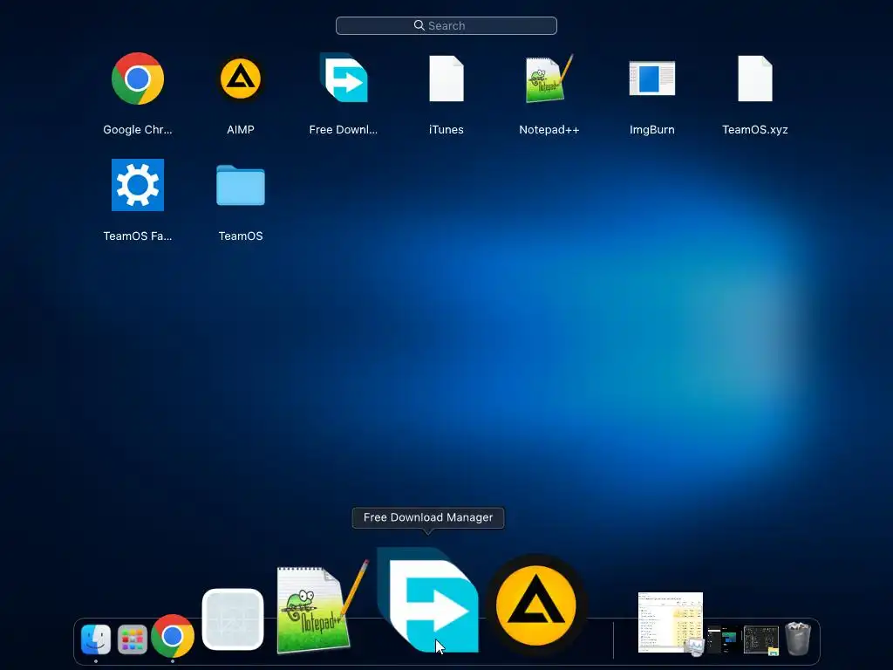Image resolution: width=893 pixels, height=670 pixels.
Task: Click the Launchpad Search field
Action: pyautogui.click(x=446, y=25)
